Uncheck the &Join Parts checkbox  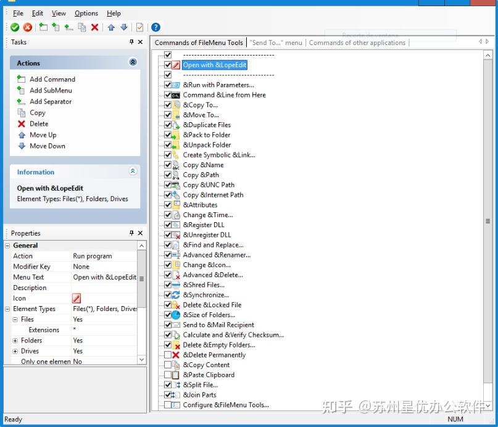coord(168,395)
